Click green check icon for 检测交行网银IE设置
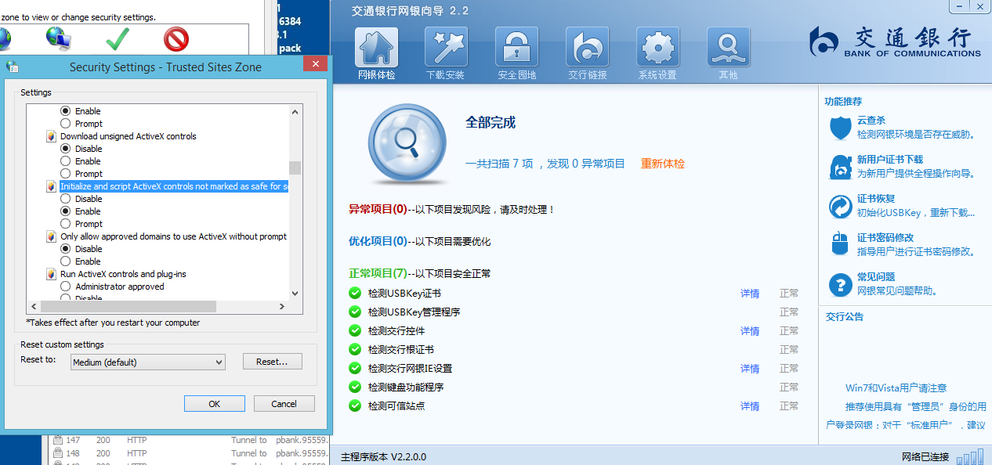992x465 pixels. (355, 368)
